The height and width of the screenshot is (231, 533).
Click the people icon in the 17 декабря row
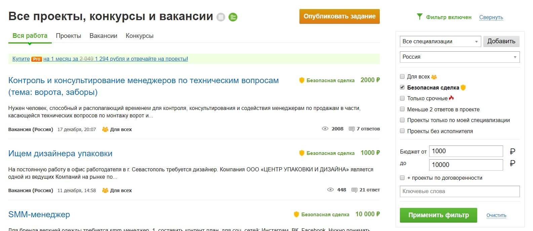[x=105, y=129]
